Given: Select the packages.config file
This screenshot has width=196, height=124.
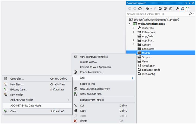Looking at the screenshot, I should (x=149, y=70).
